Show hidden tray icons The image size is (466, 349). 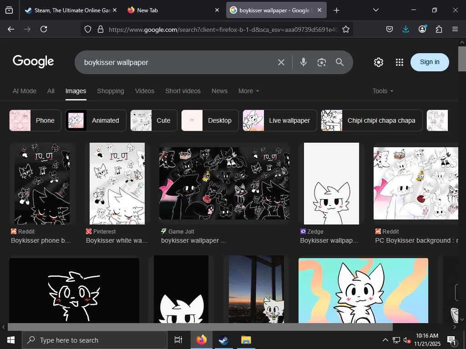click(x=385, y=340)
